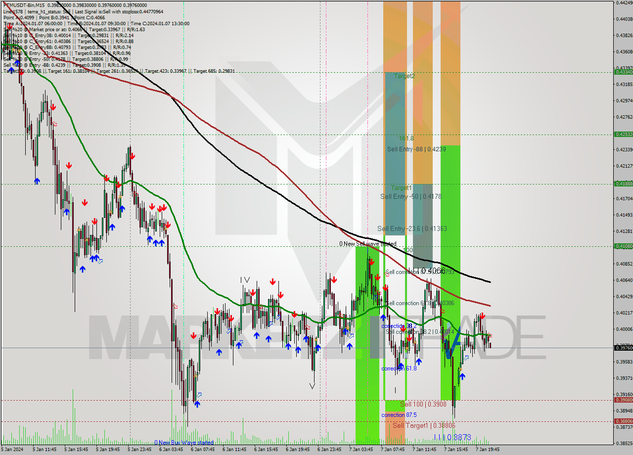Click the 'I V' wave label
The width and height of the screenshot is (633, 455).
245,280
